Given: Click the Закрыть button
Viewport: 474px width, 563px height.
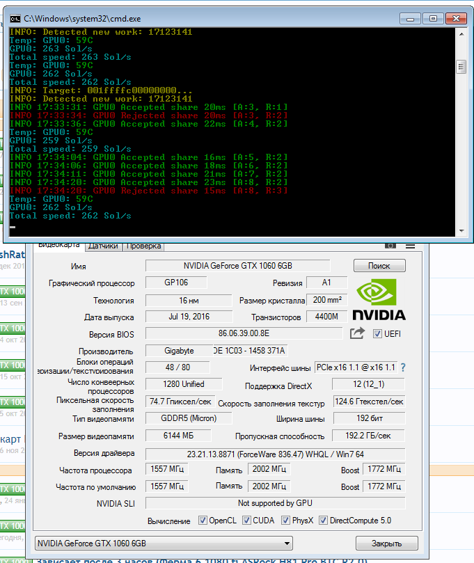Looking at the screenshot, I should coord(387,544).
